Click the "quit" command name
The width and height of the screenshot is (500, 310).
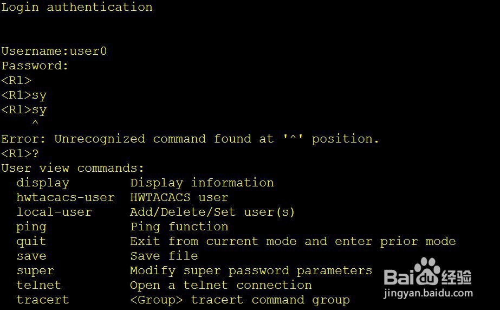coord(31,241)
